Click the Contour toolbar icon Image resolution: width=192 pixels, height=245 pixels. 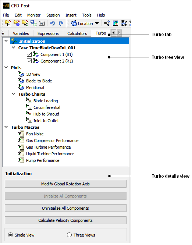[115, 23]
